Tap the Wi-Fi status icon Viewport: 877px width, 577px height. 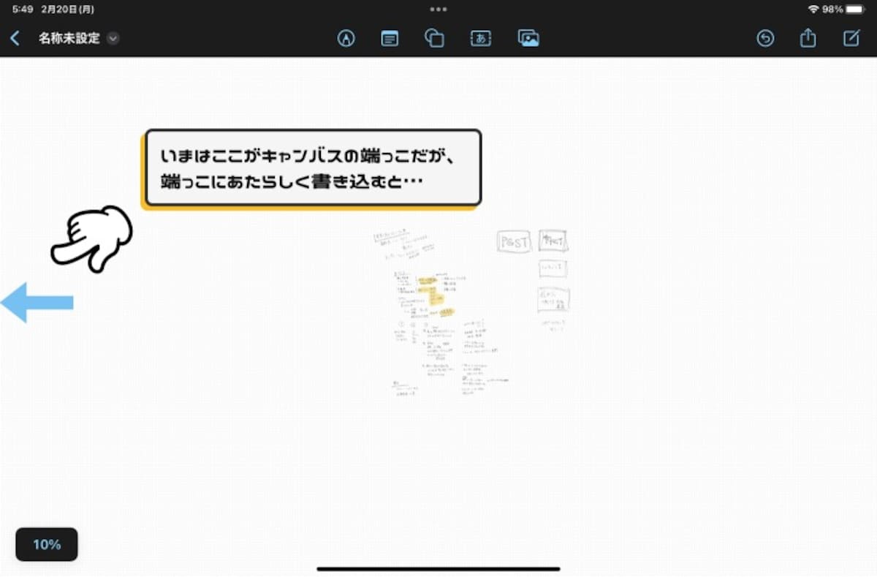[x=813, y=10]
